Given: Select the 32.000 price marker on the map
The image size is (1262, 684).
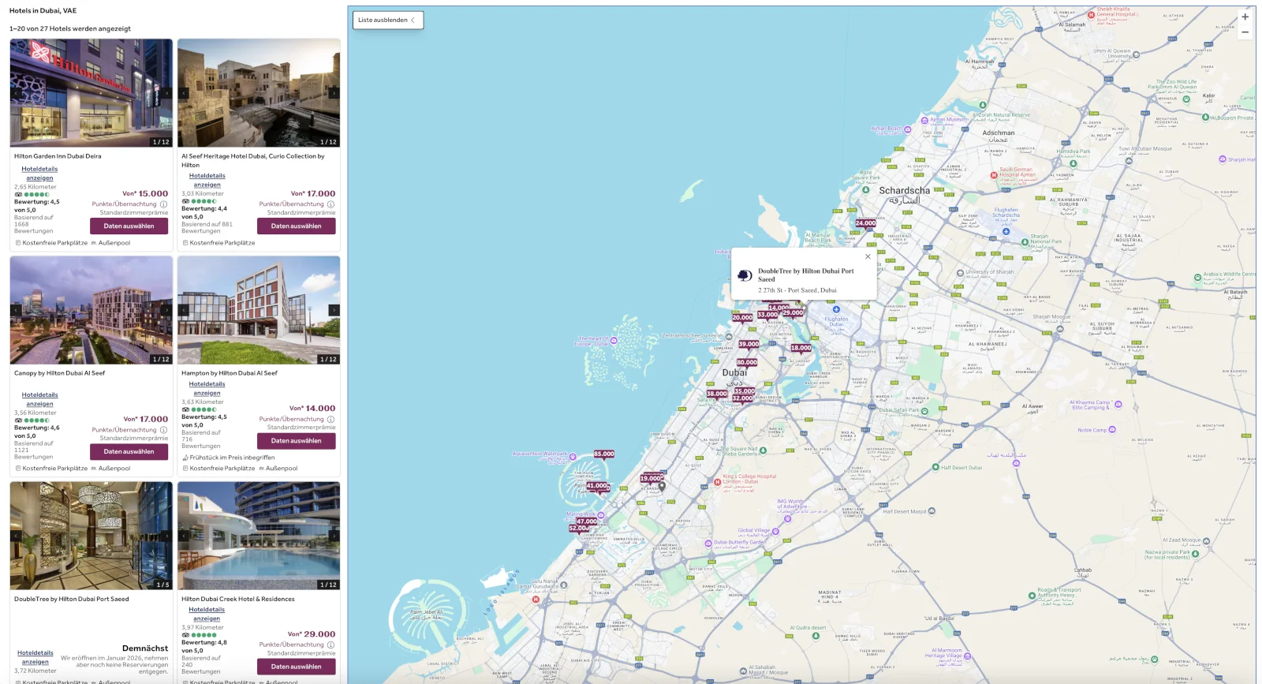Looking at the screenshot, I should tap(742, 398).
